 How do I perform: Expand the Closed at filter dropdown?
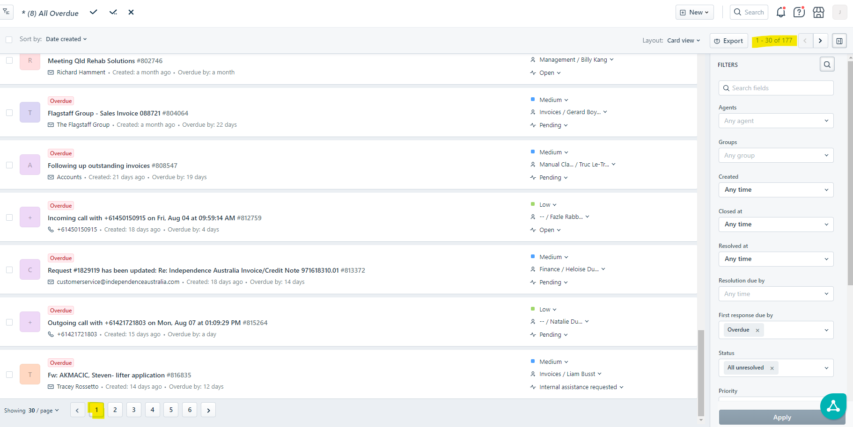(x=776, y=224)
